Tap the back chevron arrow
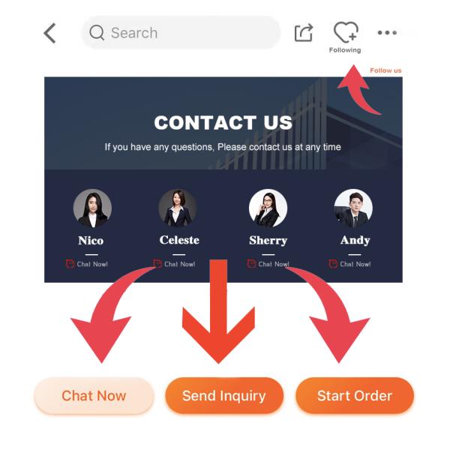The image size is (450, 450). point(49,33)
